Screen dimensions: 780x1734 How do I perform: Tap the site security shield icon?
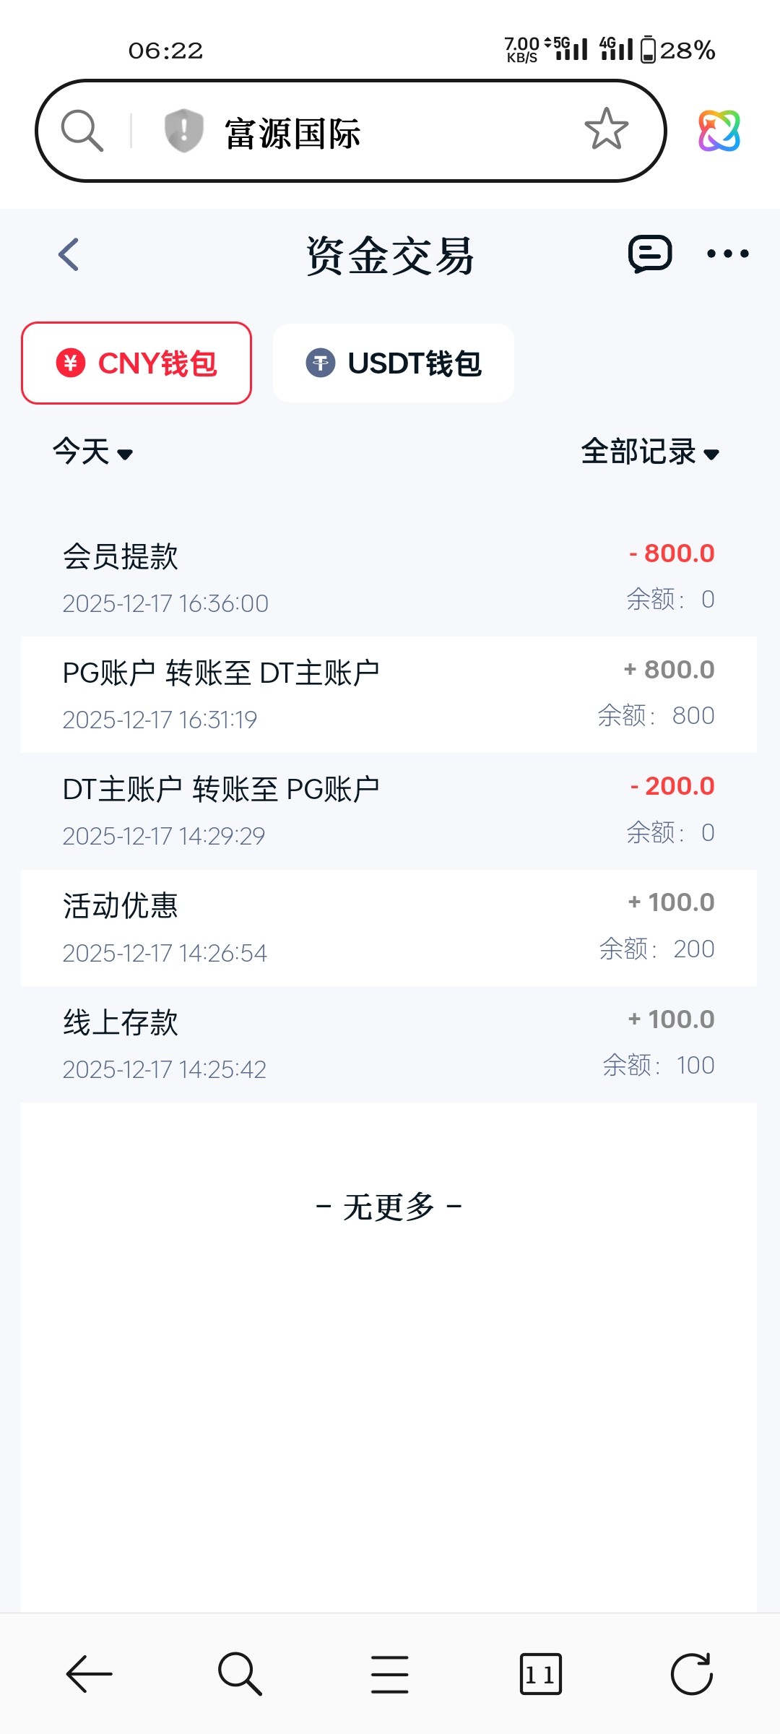pos(183,131)
